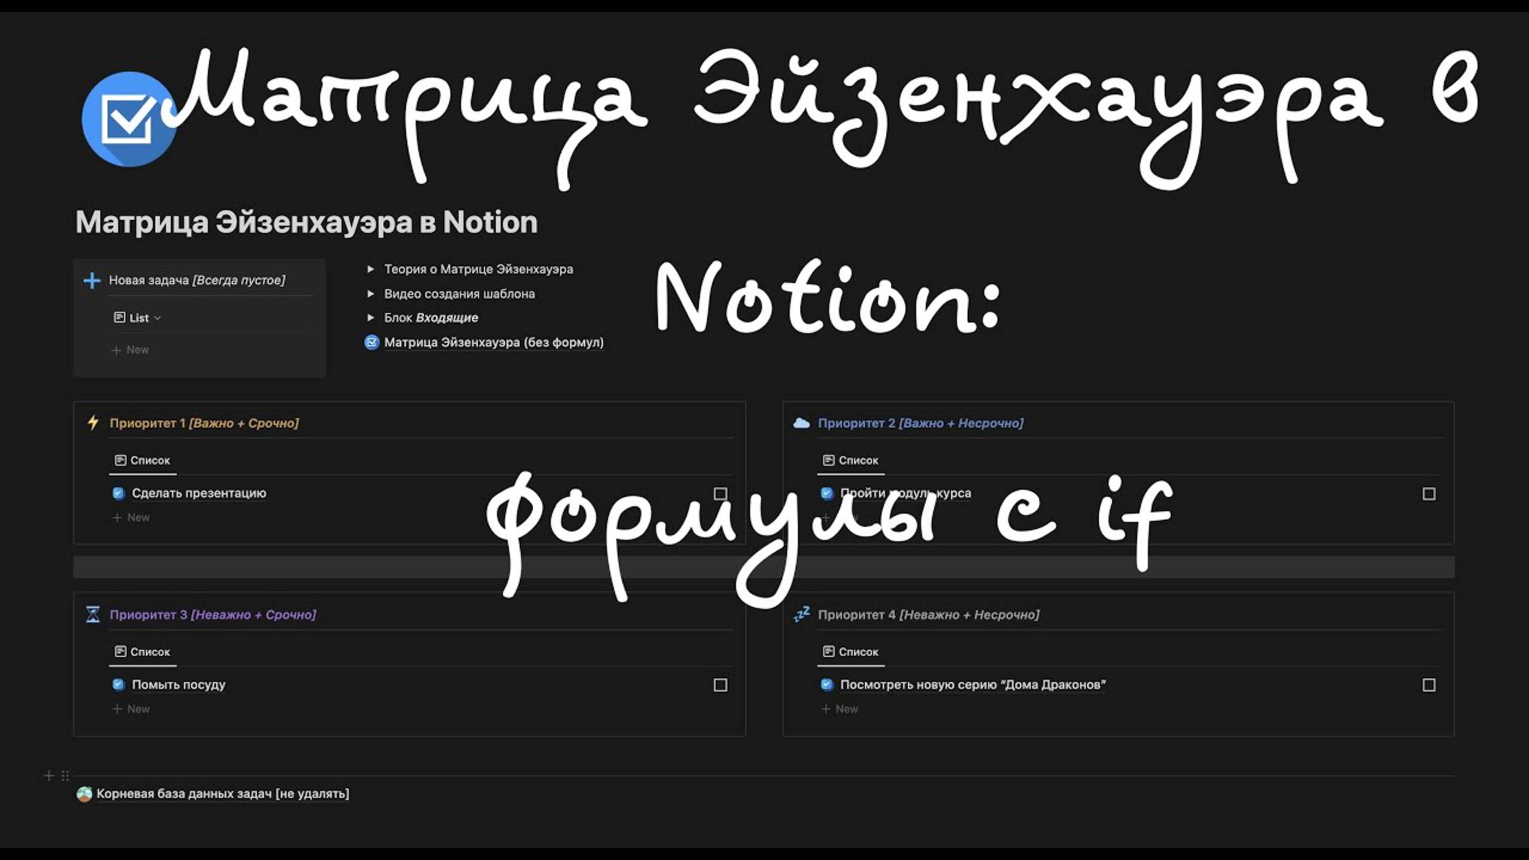Viewport: 1529px width, 860px height.
Task: Click the hourglass icon of Приоритет 3
Action: (x=93, y=615)
